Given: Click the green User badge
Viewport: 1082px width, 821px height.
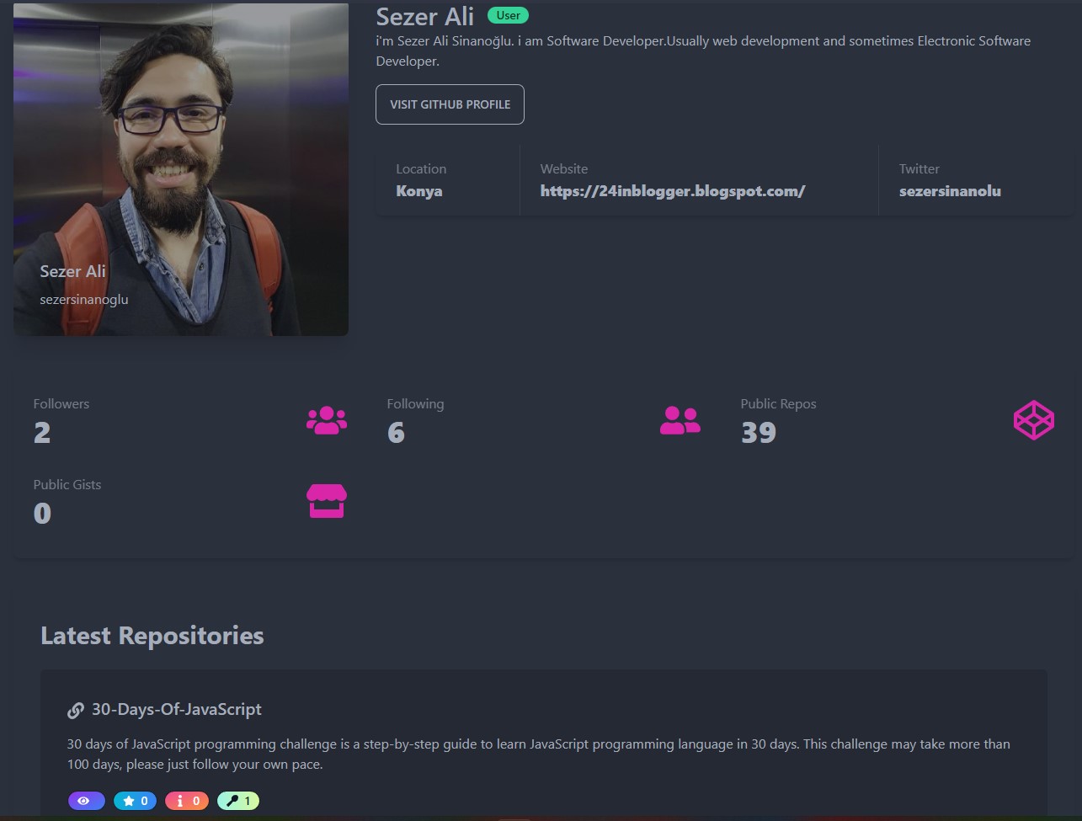Looking at the screenshot, I should (508, 15).
